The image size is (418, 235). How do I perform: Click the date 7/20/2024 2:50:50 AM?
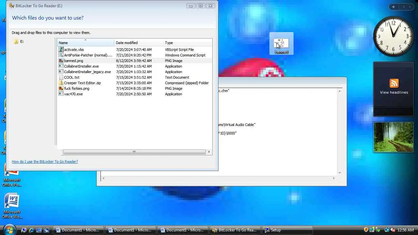[x=134, y=94]
